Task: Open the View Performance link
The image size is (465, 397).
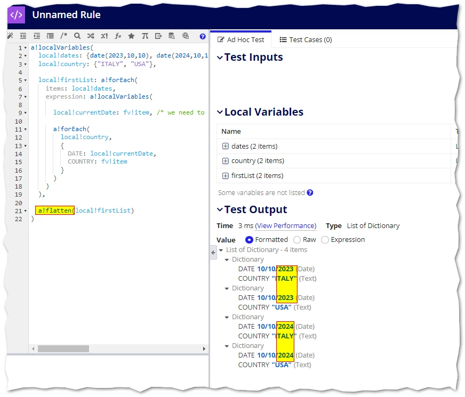Action: tap(286, 226)
